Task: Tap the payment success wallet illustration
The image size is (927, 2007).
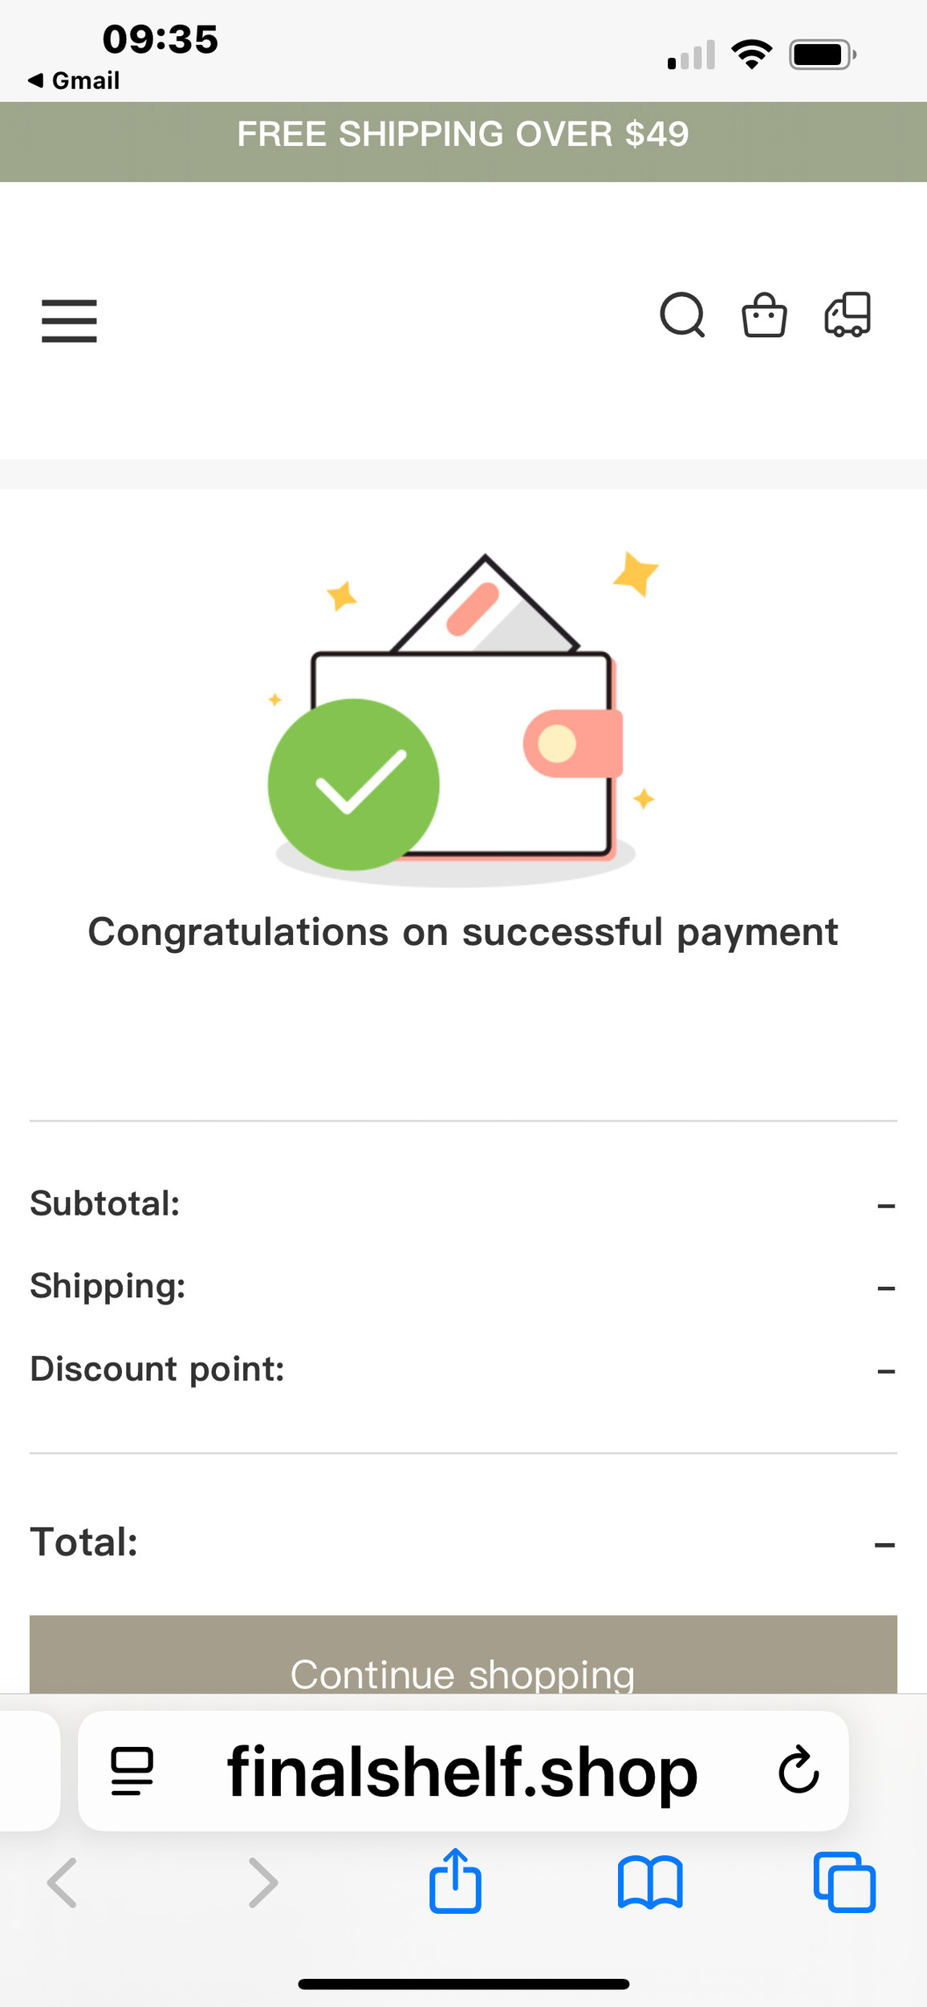Action: [x=463, y=719]
